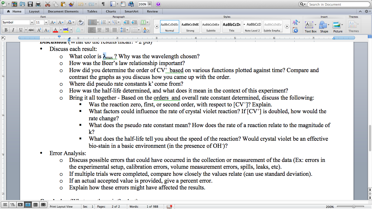Insert a Shape
This screenshot has width=372, height=209.
(324, 27)
